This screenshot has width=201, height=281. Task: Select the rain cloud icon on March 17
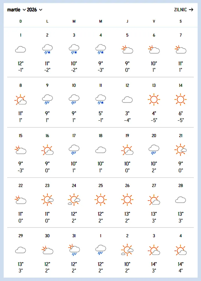[x=74, y=149]
